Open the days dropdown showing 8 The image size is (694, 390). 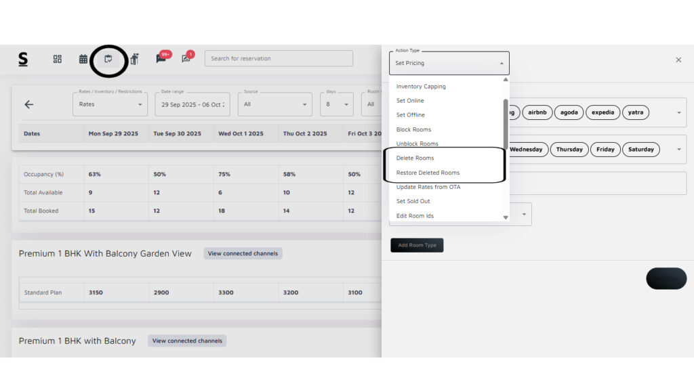pyautogui.click(x=337, y=104)
